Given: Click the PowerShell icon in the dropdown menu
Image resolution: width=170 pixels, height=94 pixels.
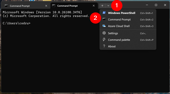Looking at the screenshot, I should (104, 13).
